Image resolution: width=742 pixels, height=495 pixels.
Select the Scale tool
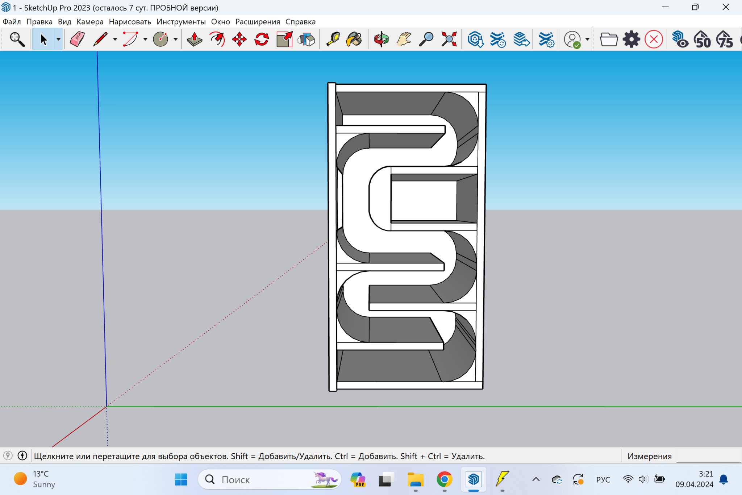(284, 39)
